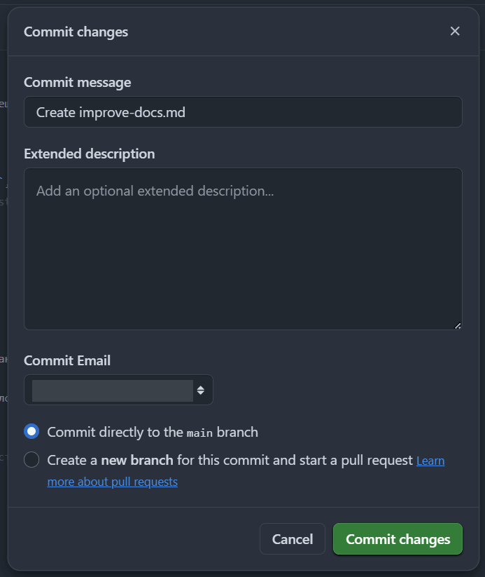
Task: Select Create a new branch radio button
Action: tap(31, 460)
